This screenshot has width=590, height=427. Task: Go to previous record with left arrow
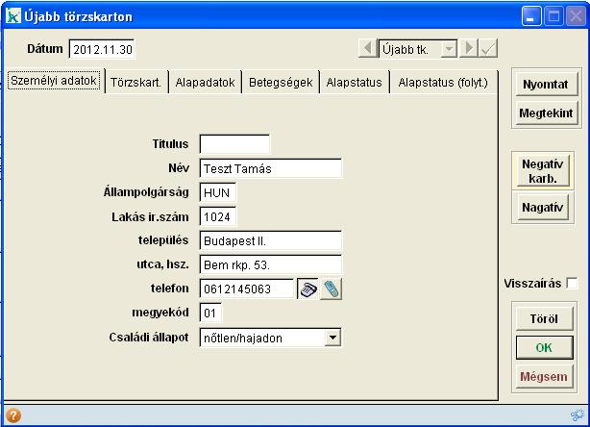coord(368,48)
